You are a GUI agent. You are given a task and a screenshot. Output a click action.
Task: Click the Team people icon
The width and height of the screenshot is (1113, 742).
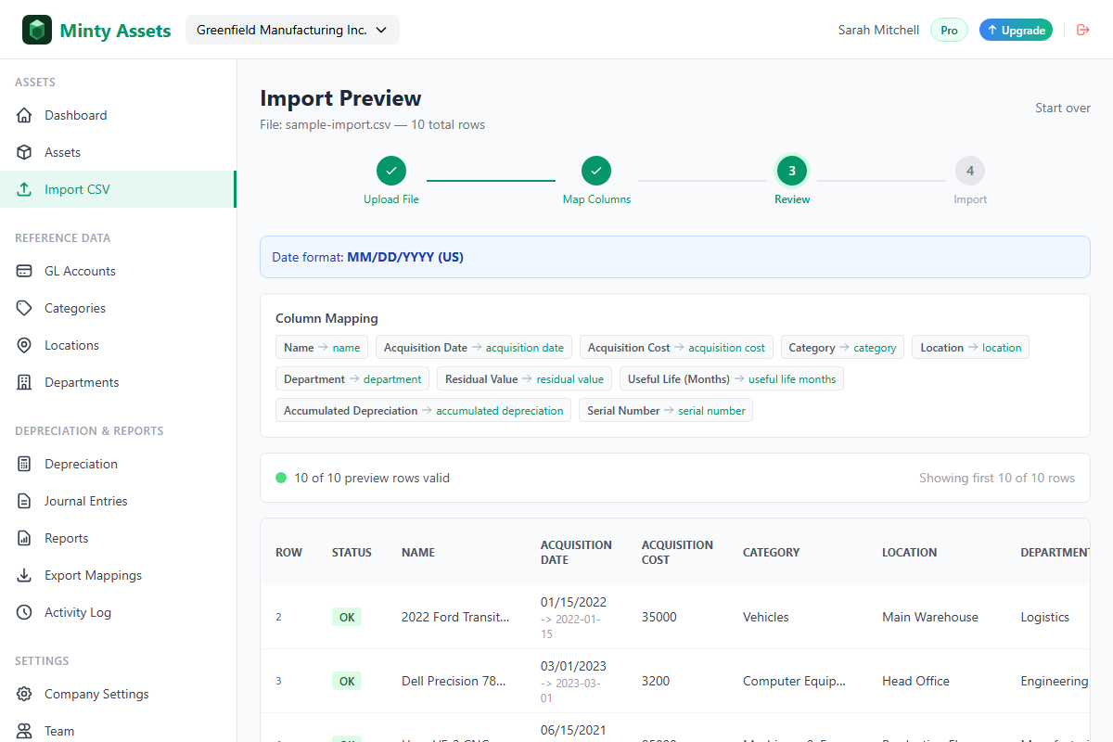pyautogui.click(x=25, y=731)
